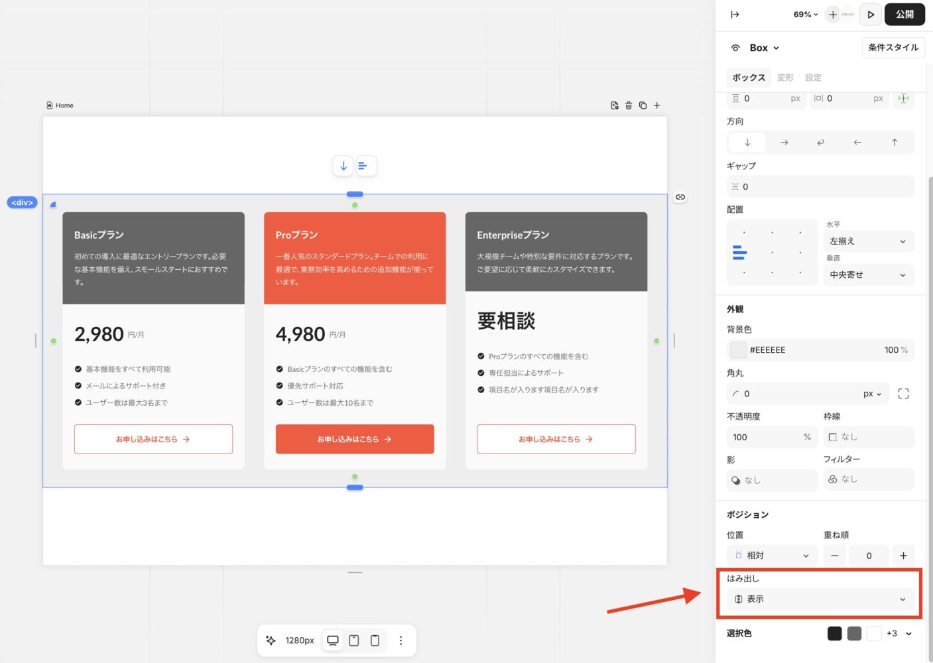The width and height of the screenshot is (933, 663).
Task: Click the link icon beside the canvas
Action: click(x=680, y=198)
